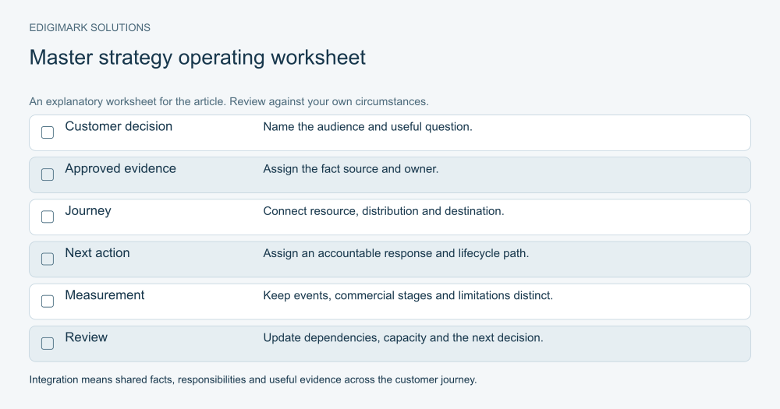Click the 'EDIGIMARK SOLUTIONS' header text

[x=90, y=28]
